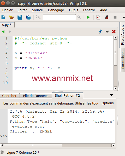Click the horizontal scrollbar of the shell

tap(58, 146)
